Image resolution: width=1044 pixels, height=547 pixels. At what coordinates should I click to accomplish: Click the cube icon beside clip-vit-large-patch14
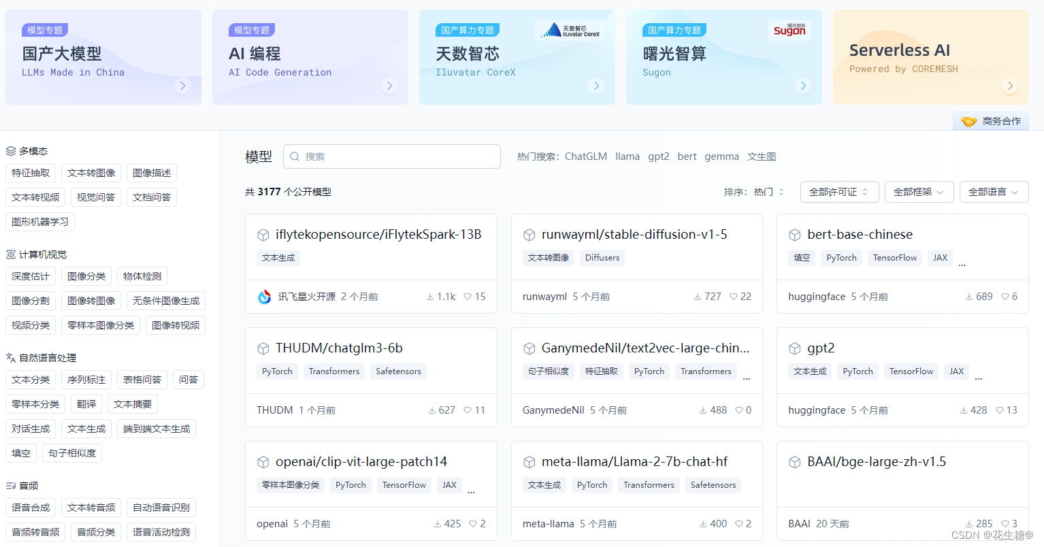coord(263,462)
